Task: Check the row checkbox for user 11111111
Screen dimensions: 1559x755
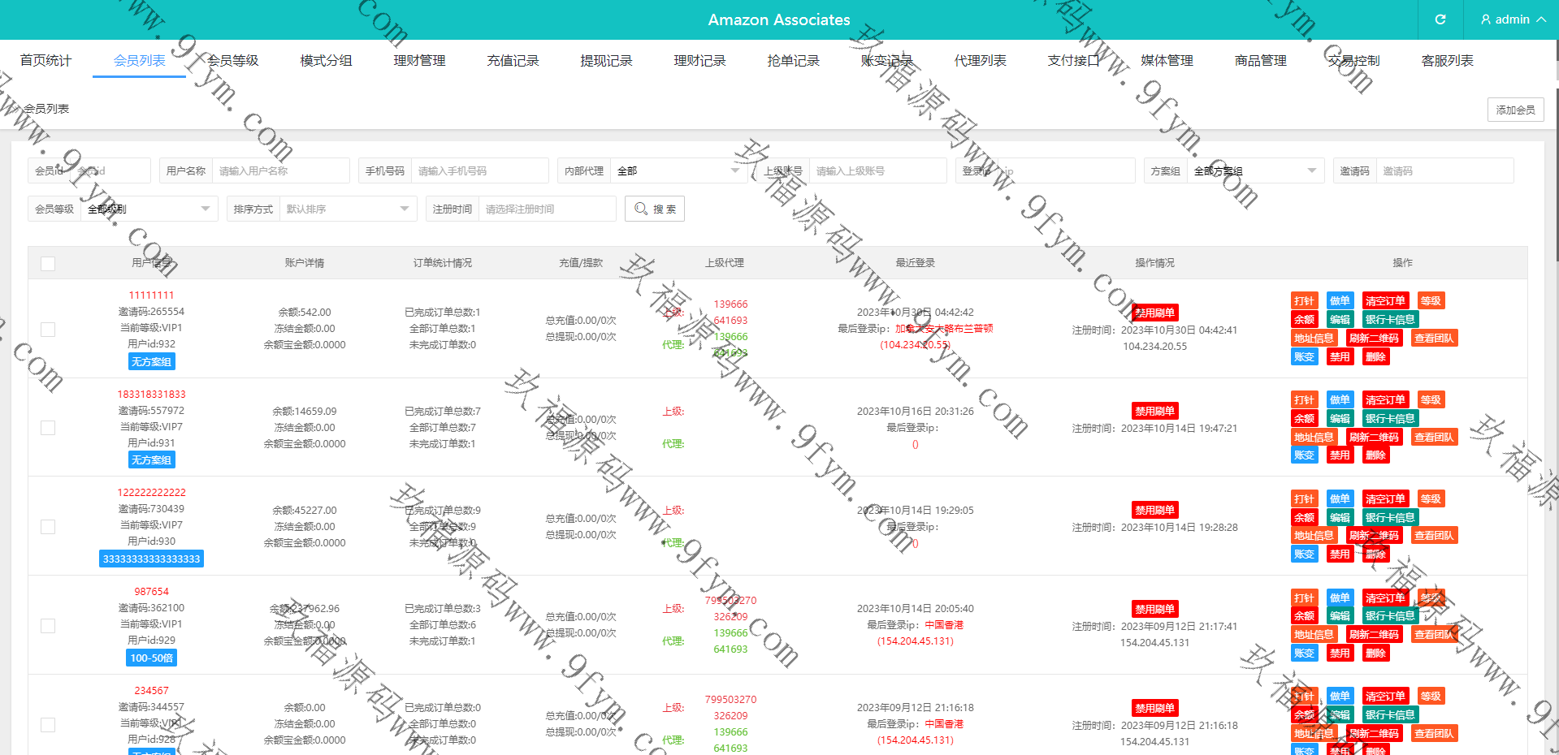Action: (48, 329)
